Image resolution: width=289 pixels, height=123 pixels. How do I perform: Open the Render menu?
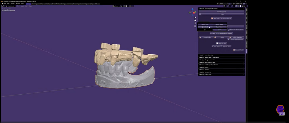12,4
